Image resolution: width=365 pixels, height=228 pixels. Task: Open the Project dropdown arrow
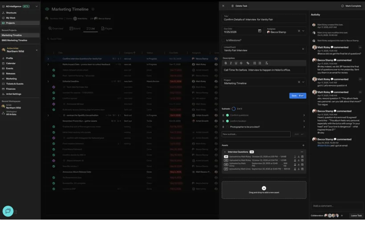[x=303, y=82]
